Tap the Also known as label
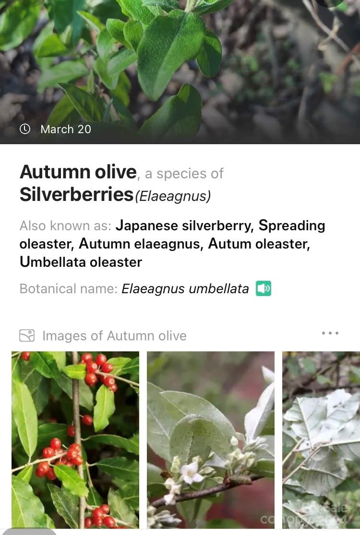Image resolution: width=360 pixels, height=535 pixels. (x=65, y=225)
